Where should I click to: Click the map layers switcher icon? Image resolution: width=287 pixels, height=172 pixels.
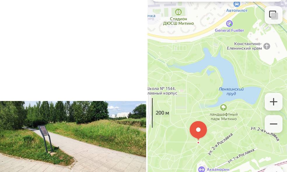point(274,15)
